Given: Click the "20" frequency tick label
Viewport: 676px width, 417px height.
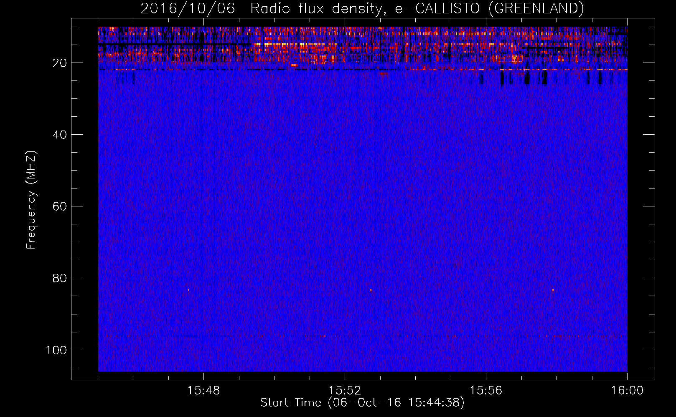Looking at the screenshot, I should point(60,63).
